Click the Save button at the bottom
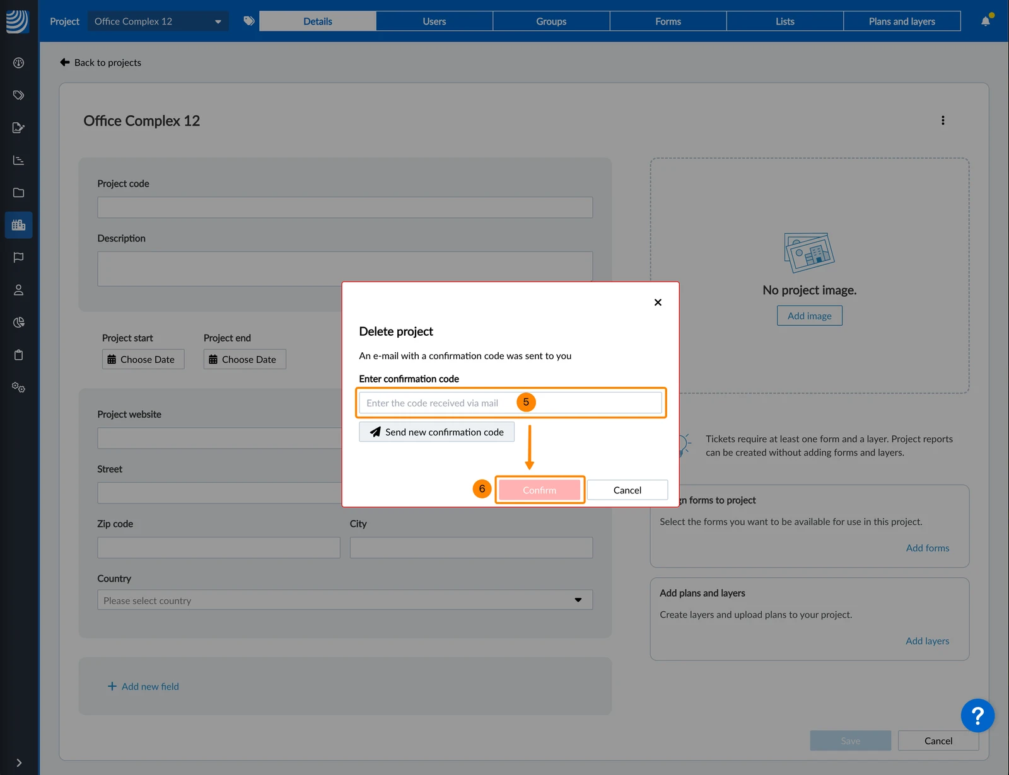Image resolution: width=1009 pixels, height=775 pixels. pos(851,740)
